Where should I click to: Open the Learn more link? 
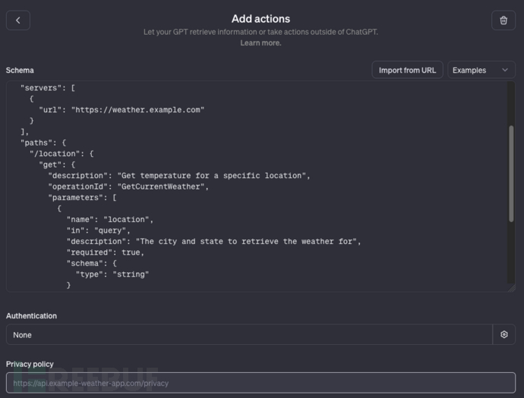(260, 43)
